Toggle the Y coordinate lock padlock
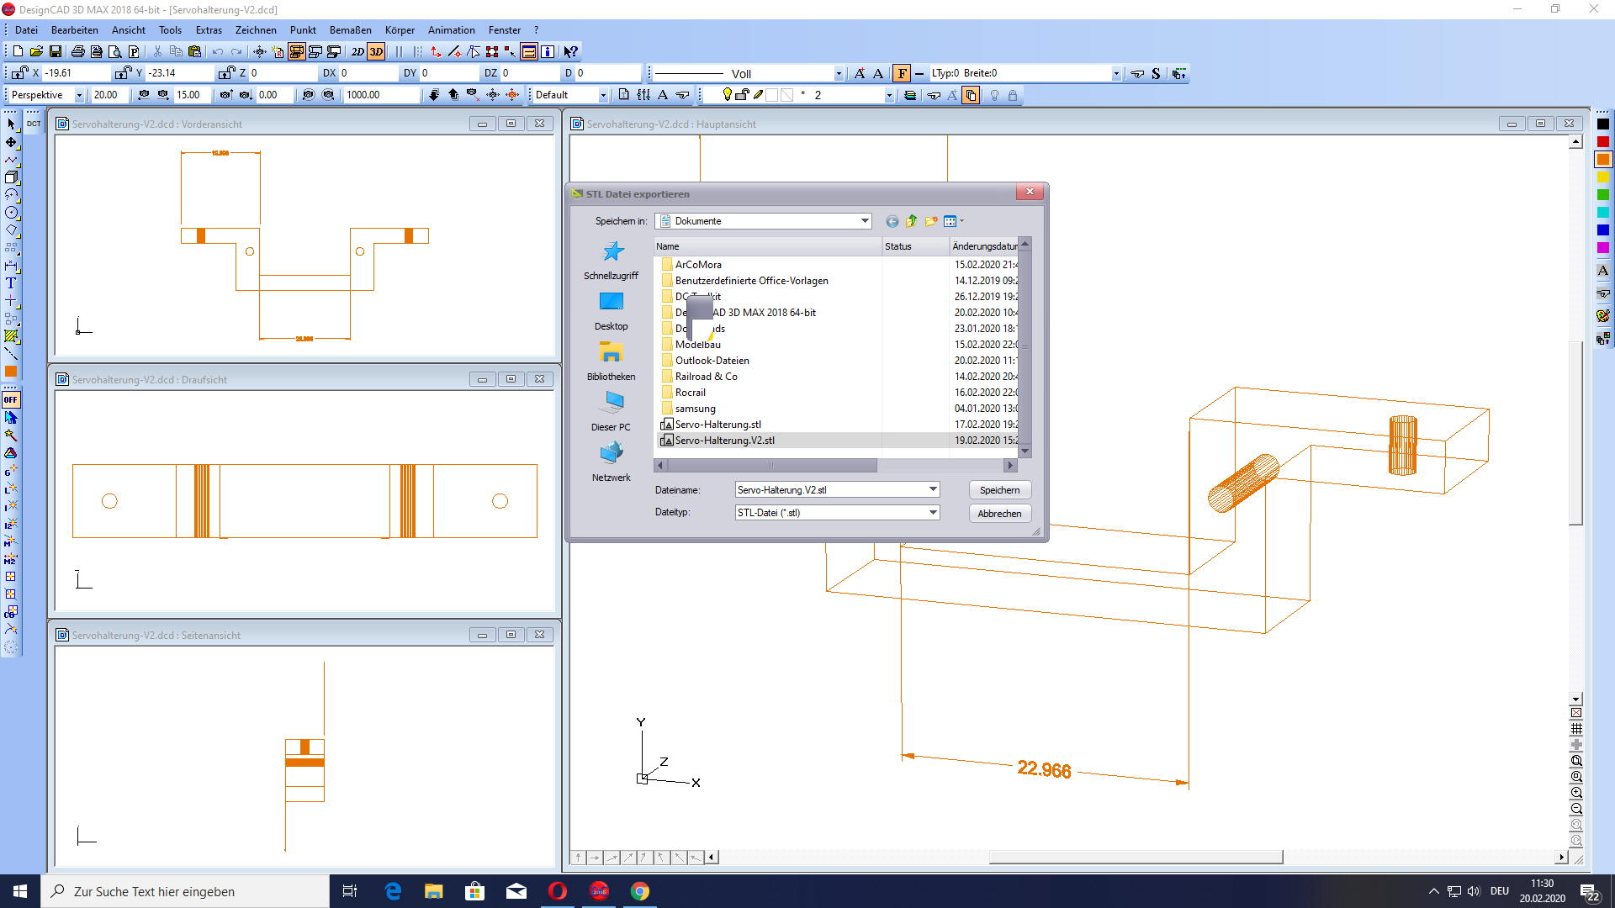This screenshot has width=1615, height=908. click(x=124, y=73)
